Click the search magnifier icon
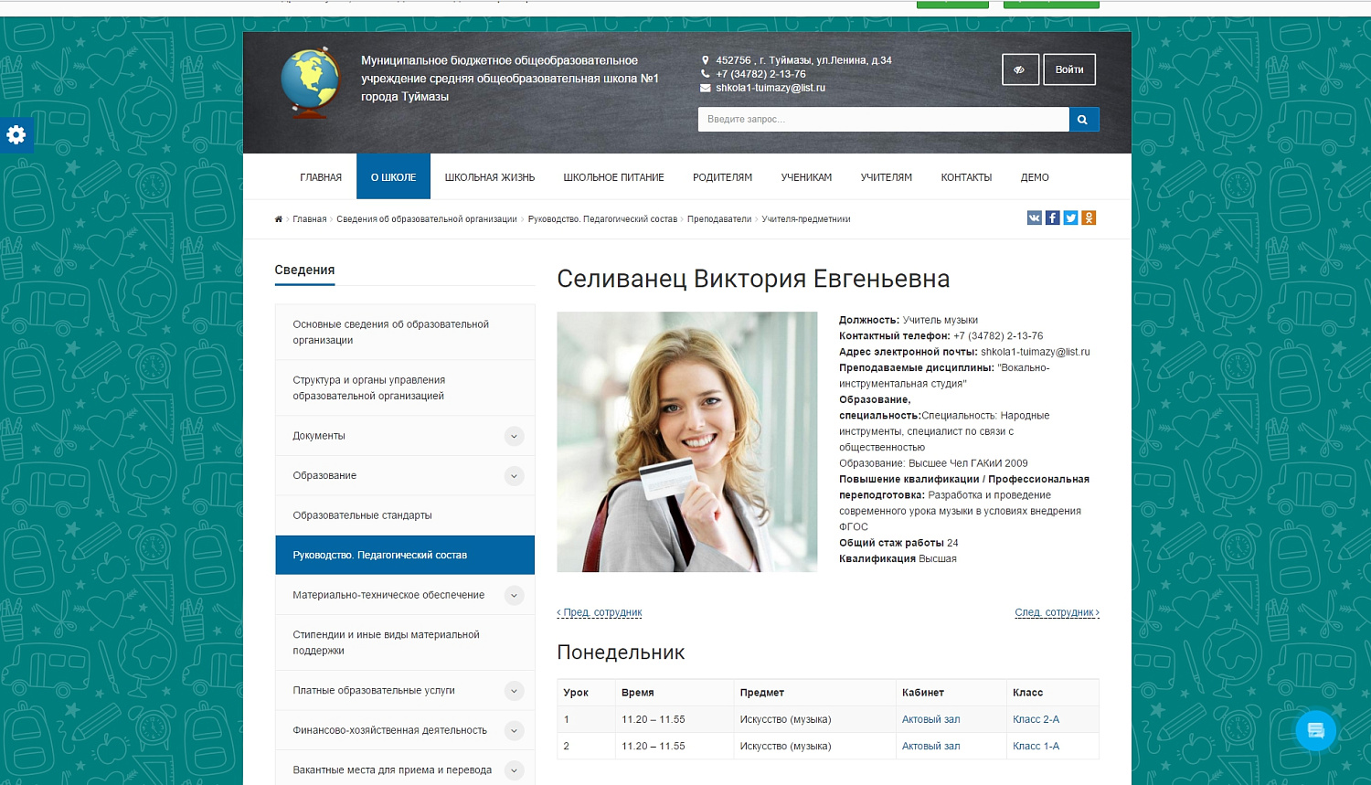This screenshot has width=1371, height=785. coord(1084,119)
